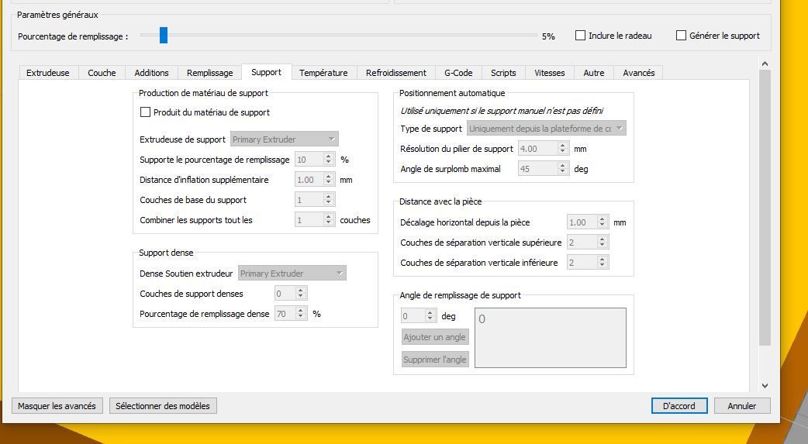Click the scrollbar up arrow
808x444 pixels.
[x=765, y=64]
